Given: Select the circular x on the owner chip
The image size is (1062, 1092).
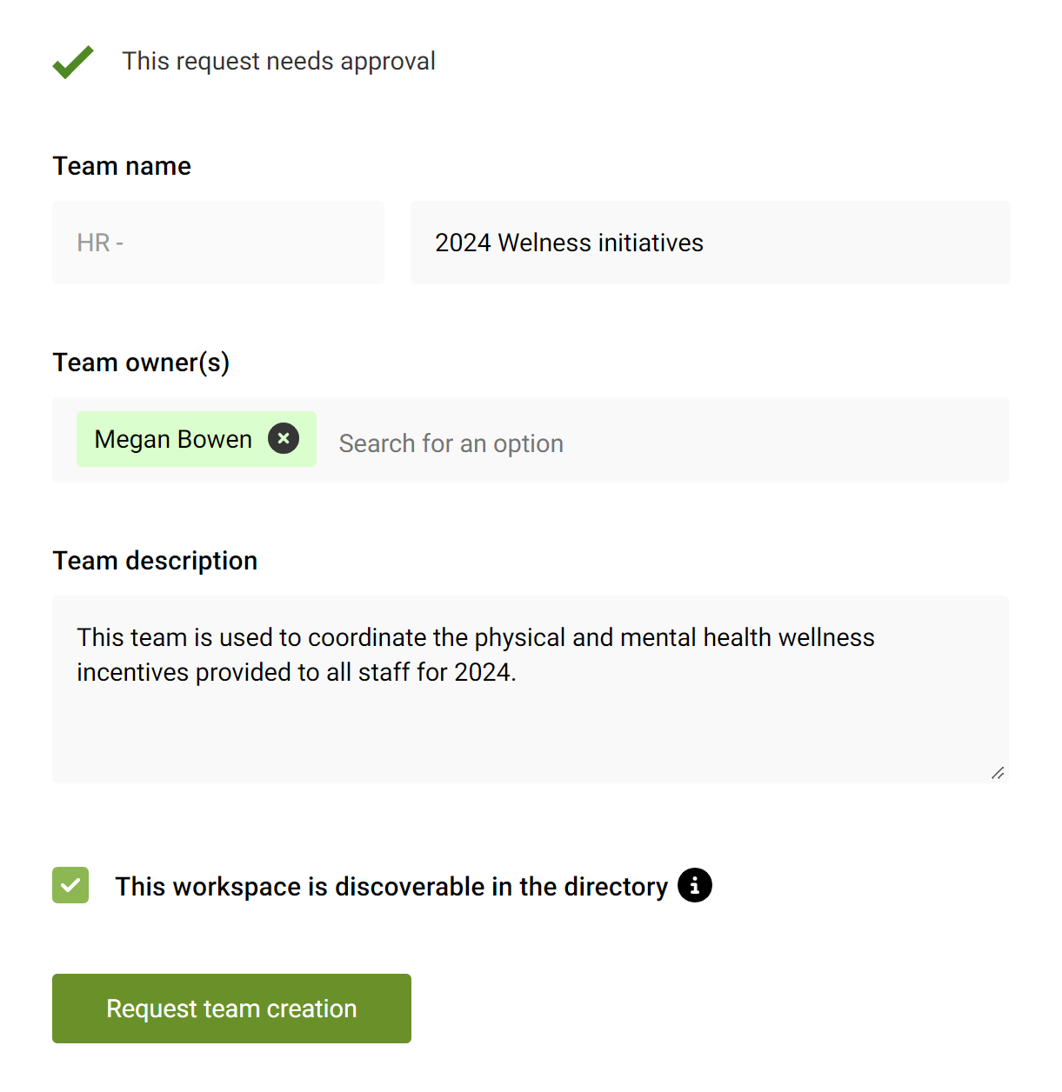Looking at the screenshot, I should (283, 438).
